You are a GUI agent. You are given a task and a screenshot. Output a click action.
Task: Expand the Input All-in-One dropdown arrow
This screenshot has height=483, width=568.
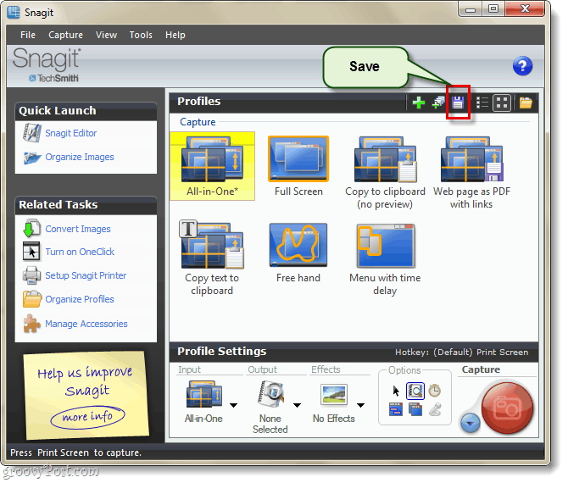coord(234,405)
